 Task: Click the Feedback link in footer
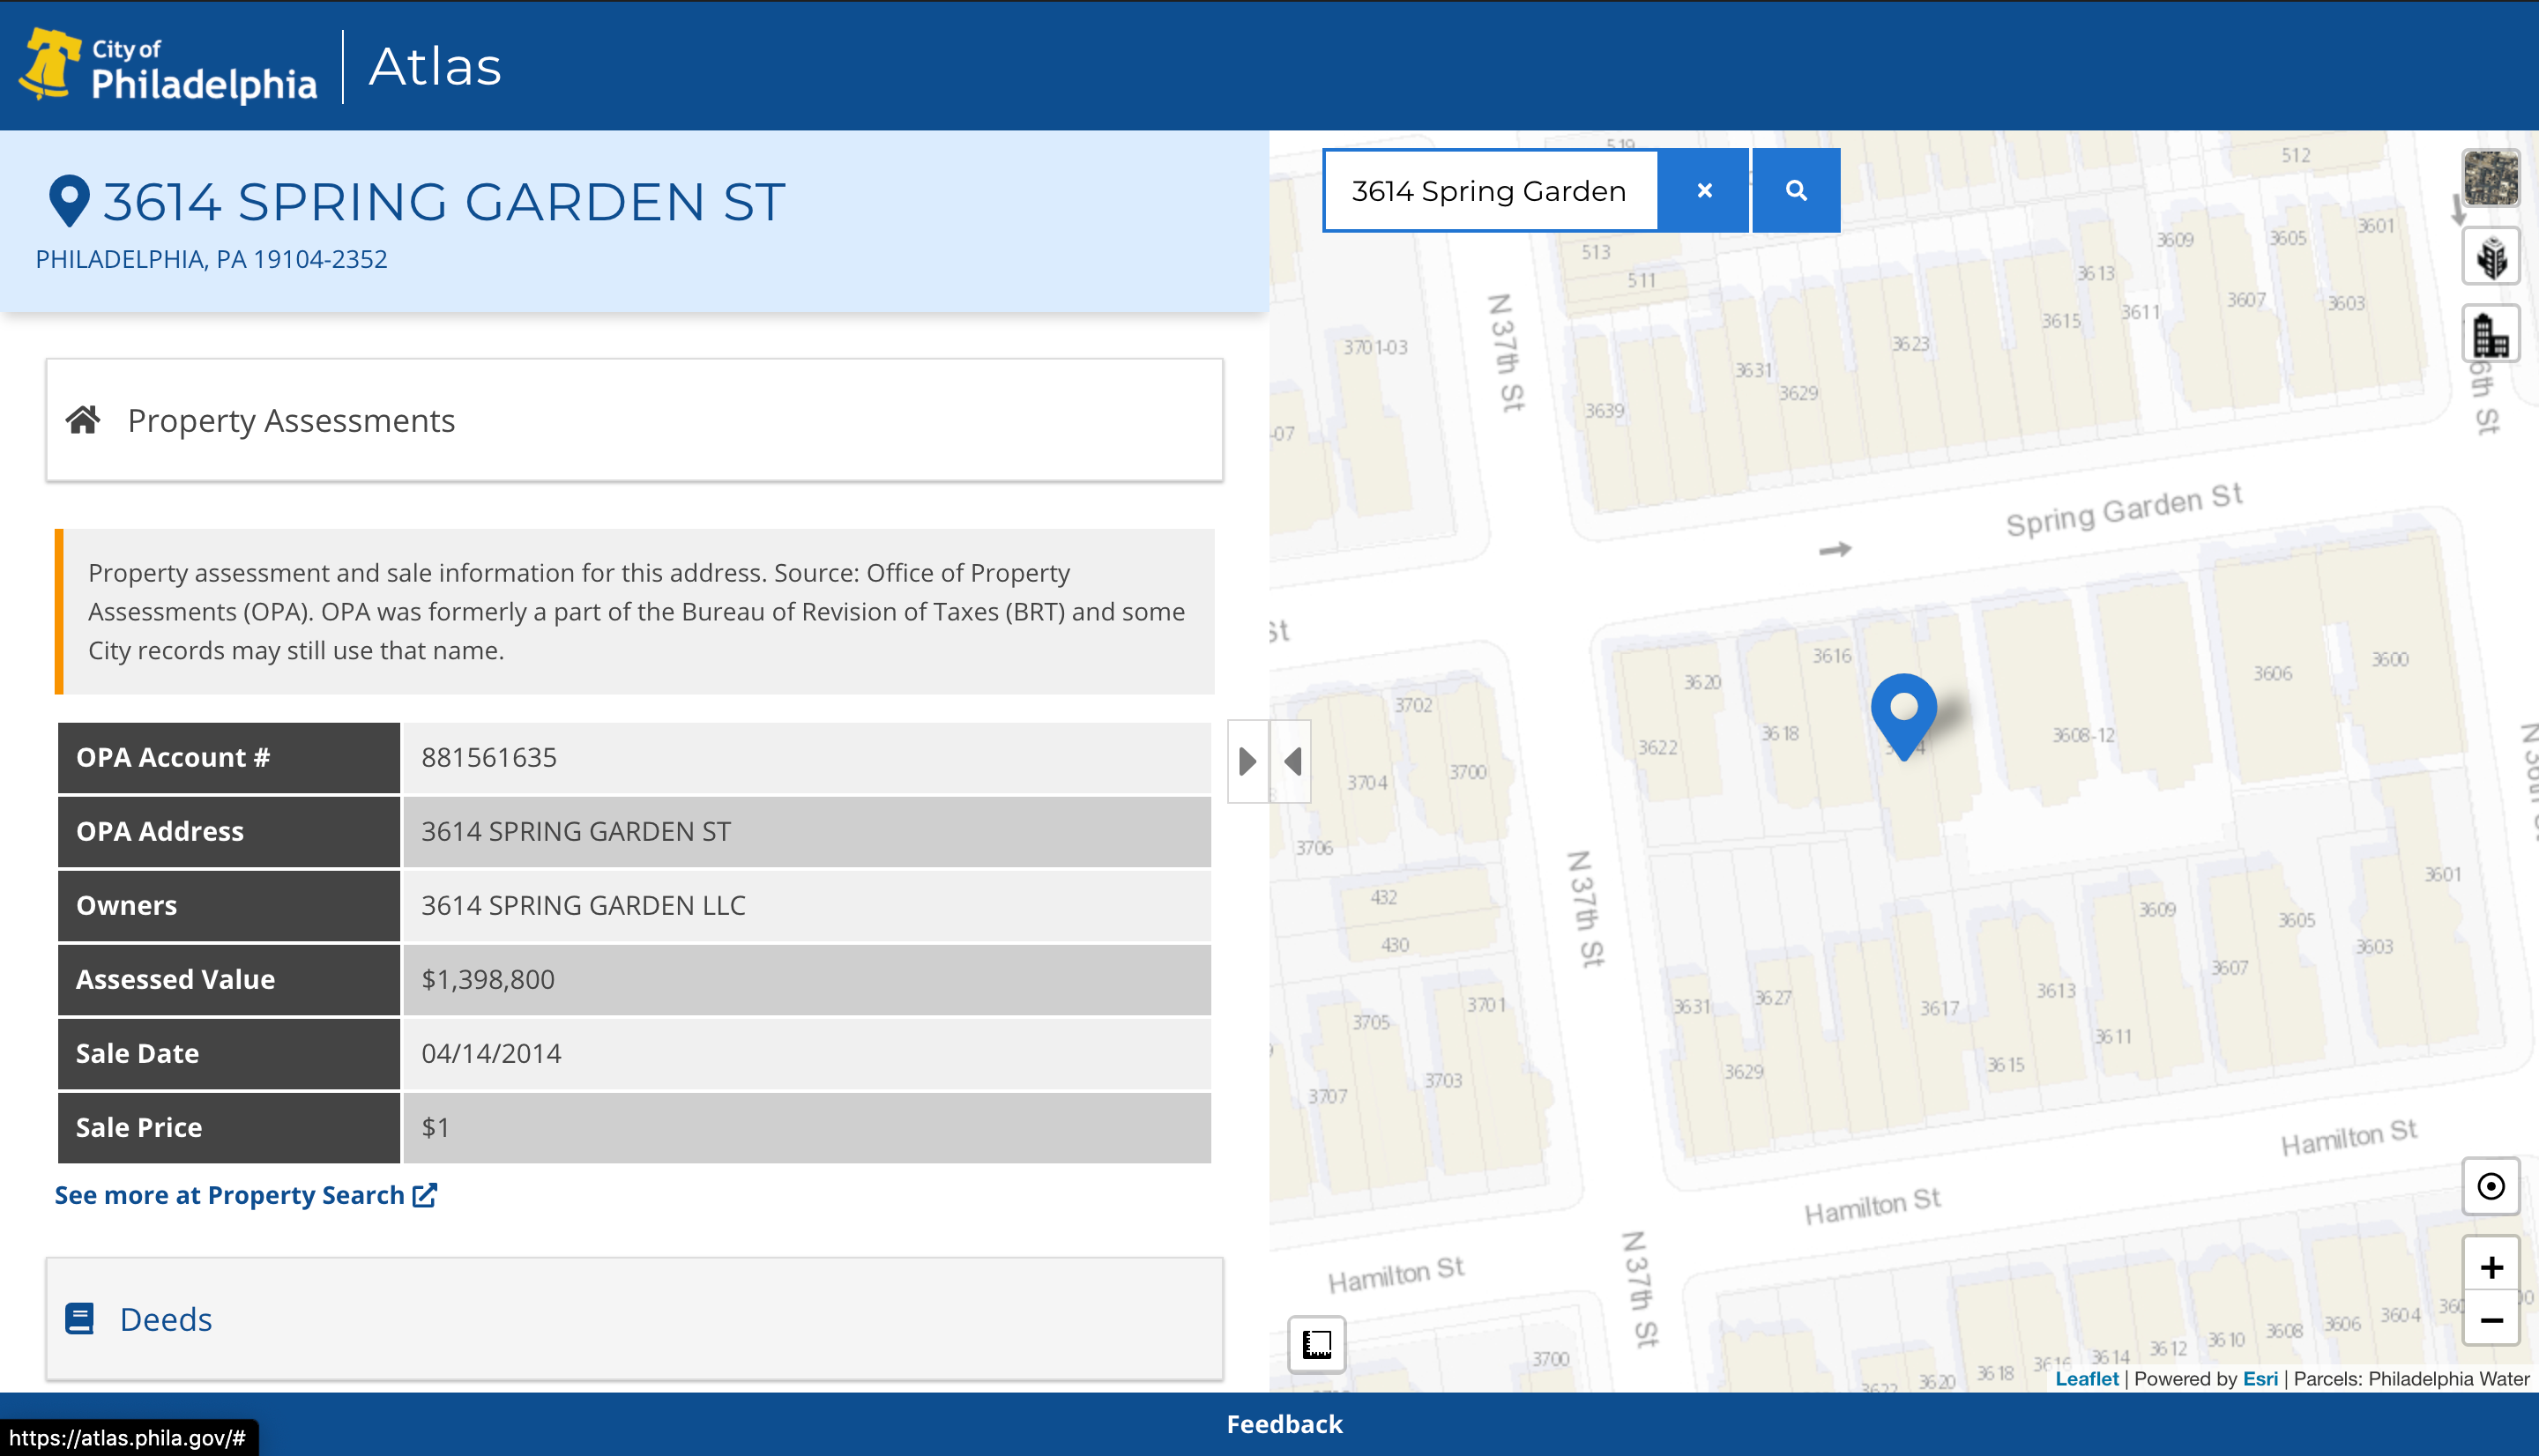point(1284,1424)
